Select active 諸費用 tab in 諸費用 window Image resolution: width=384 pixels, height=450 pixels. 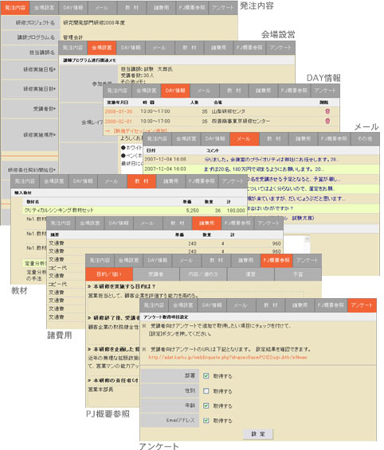tap(206, 223)
